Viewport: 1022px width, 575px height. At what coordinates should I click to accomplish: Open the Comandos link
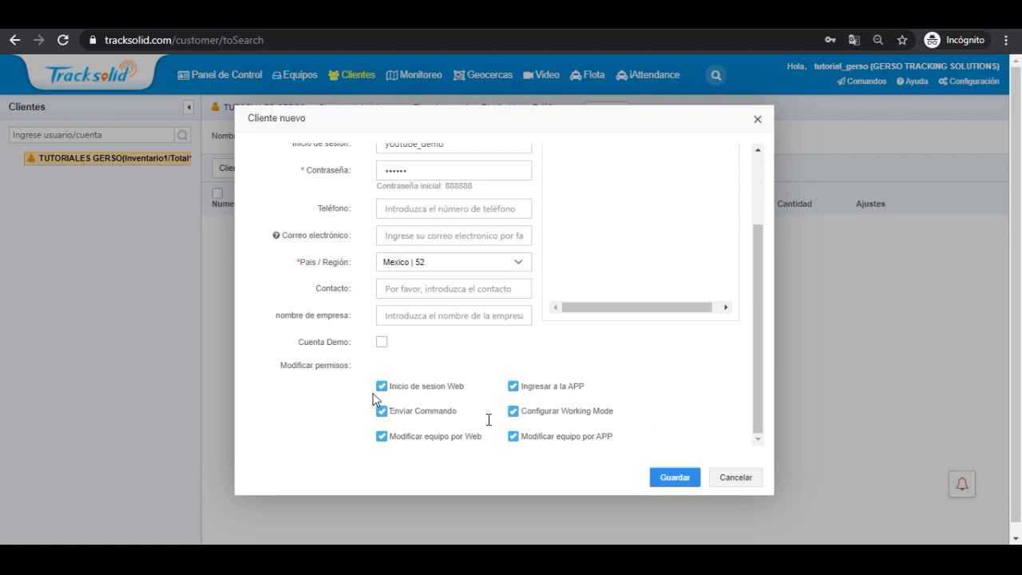[x=861, y=81]
